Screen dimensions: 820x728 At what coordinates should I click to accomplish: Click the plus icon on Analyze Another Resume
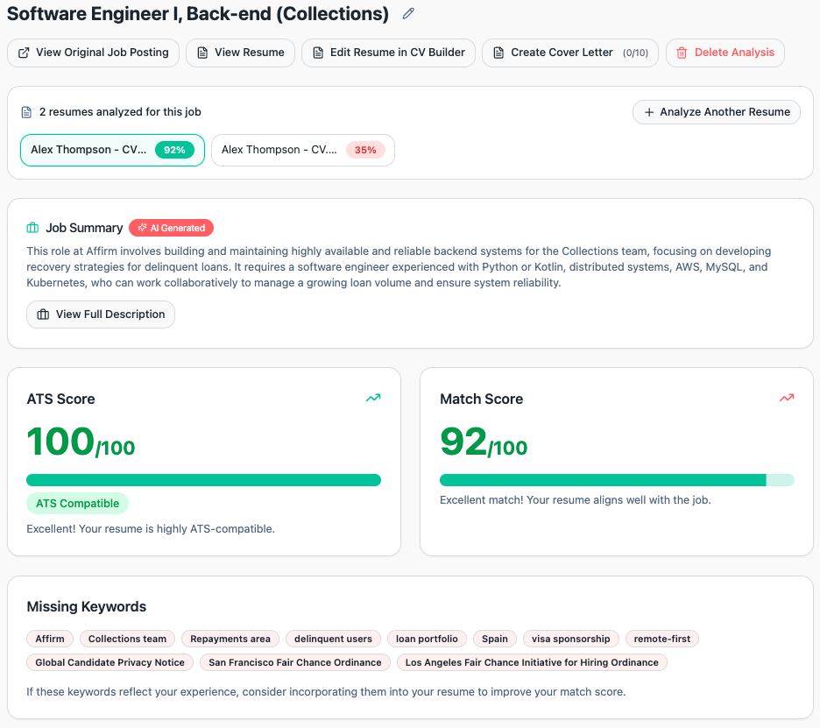(648, 112)
